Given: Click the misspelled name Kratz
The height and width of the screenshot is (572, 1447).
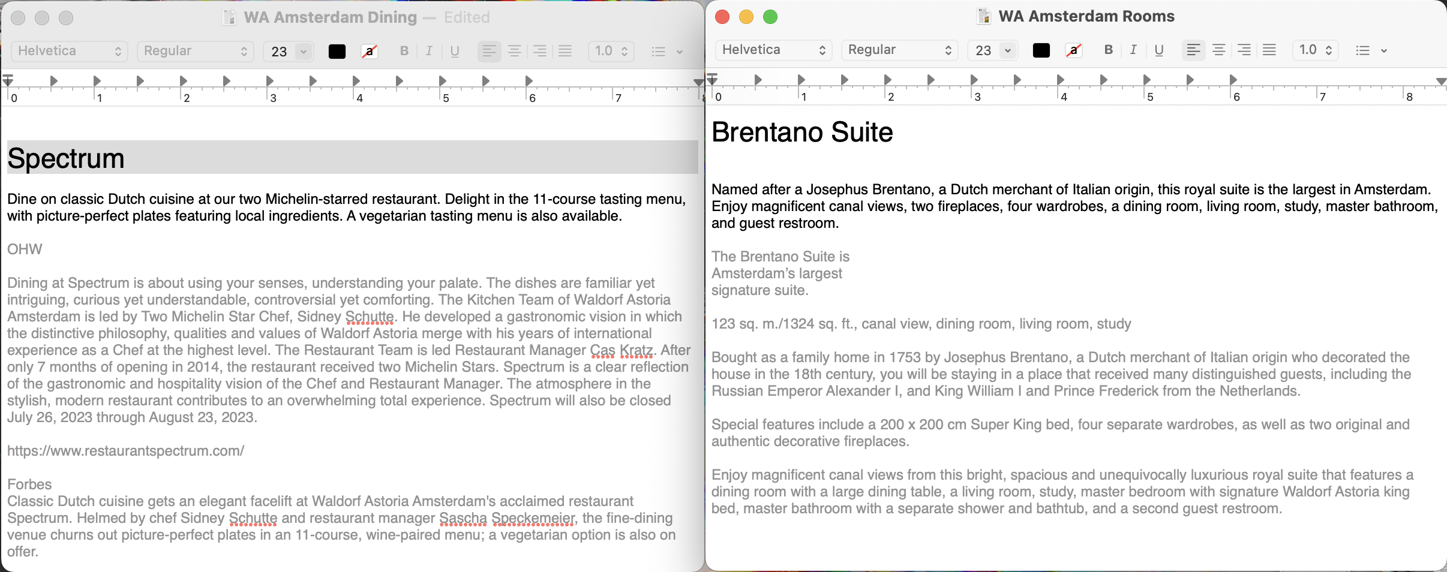Looking at the screenshot, I should point(636,350).
